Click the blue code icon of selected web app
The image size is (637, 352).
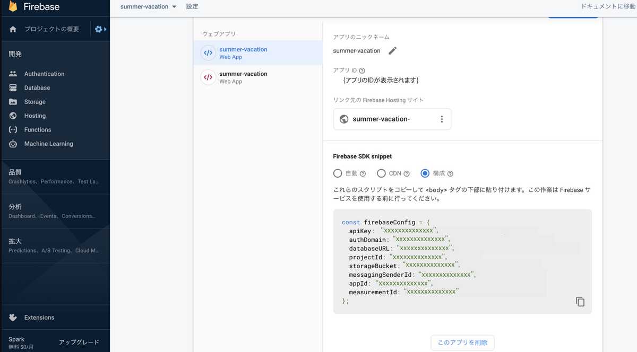(x=208, y=53)
